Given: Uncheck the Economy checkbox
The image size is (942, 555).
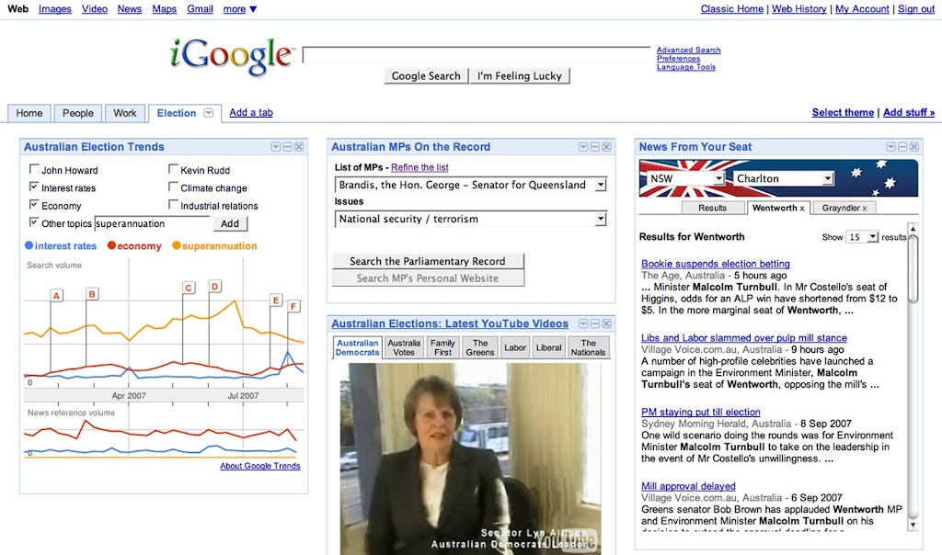Looking at the screenshot, I should coord(34,205).
